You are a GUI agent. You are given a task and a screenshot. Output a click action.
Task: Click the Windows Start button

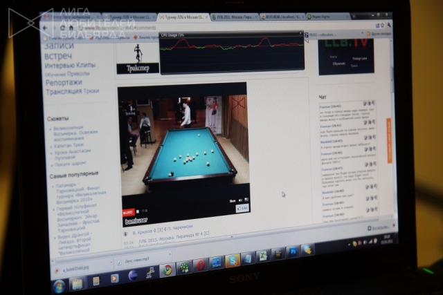[60, 285]
